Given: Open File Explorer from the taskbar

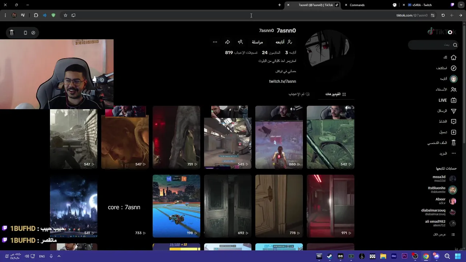Looking at the screenshot, I should pyautogui.click(x=383, y=256).
